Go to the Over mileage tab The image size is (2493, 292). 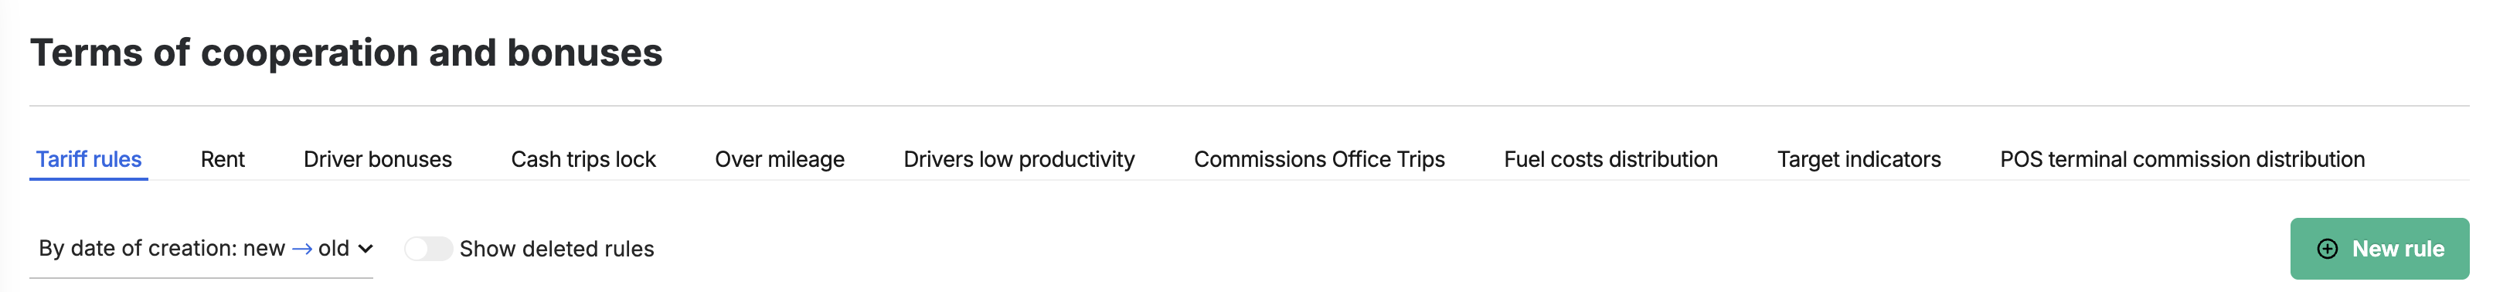pyautogui.click(x=780, y=158)
